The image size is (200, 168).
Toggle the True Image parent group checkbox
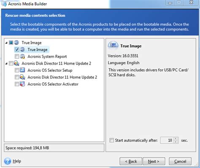click(11, 43)
